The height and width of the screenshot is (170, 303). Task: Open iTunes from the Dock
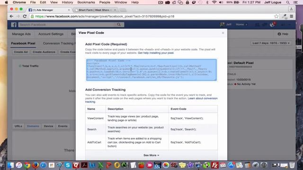[19, 165]
